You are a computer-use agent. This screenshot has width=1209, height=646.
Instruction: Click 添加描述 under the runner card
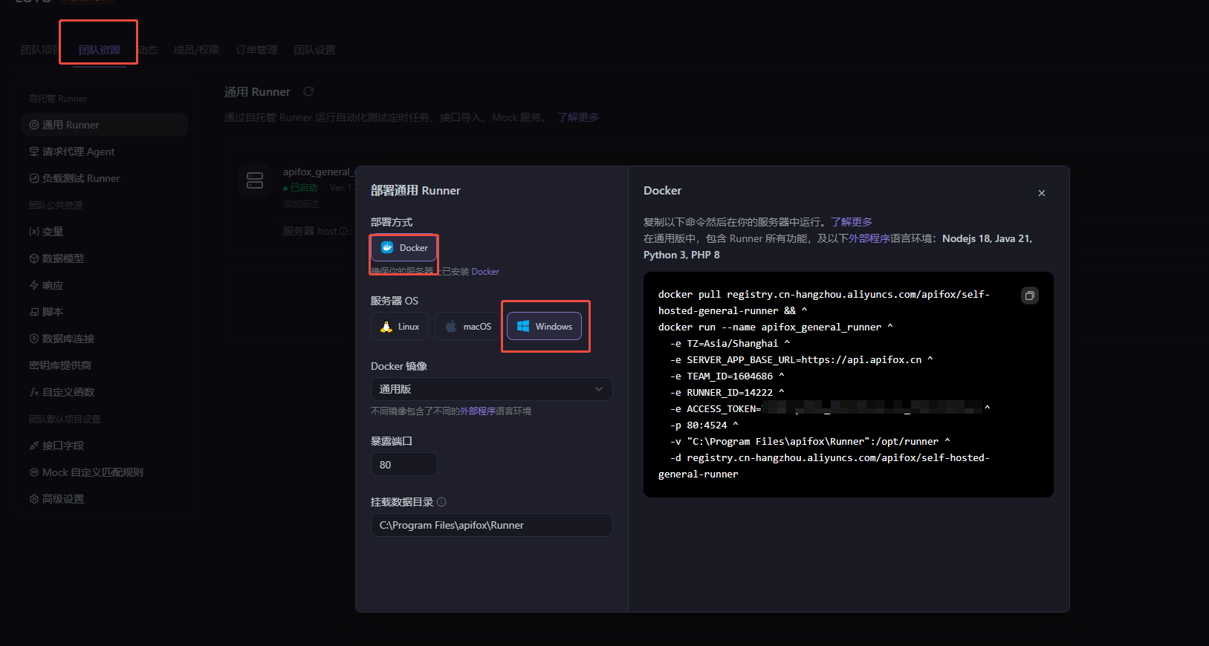[x=301, y=203]
